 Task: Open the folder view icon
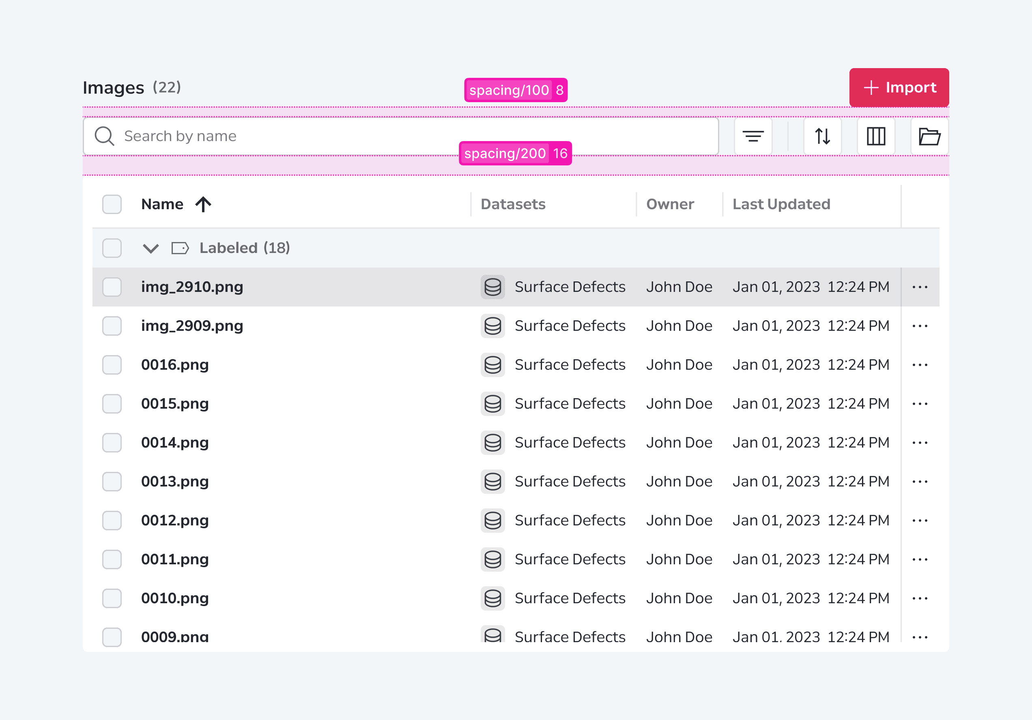pos(929,136)
